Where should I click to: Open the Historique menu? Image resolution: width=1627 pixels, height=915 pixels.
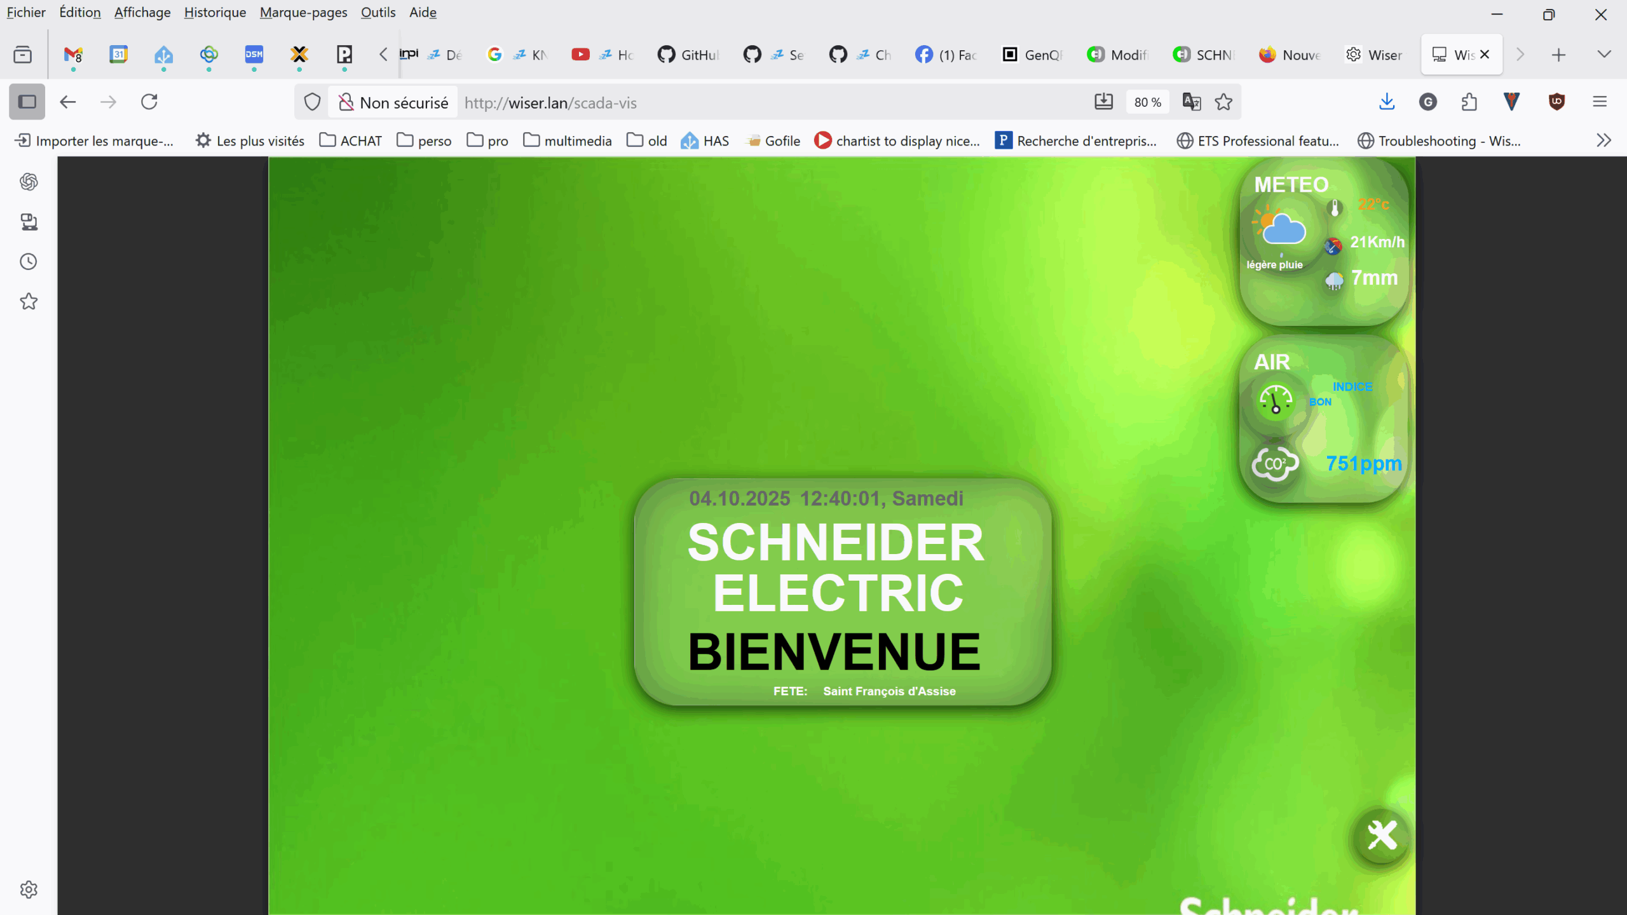(215, 12)
